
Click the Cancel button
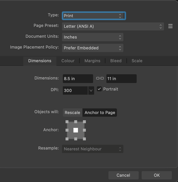(123, 175)
